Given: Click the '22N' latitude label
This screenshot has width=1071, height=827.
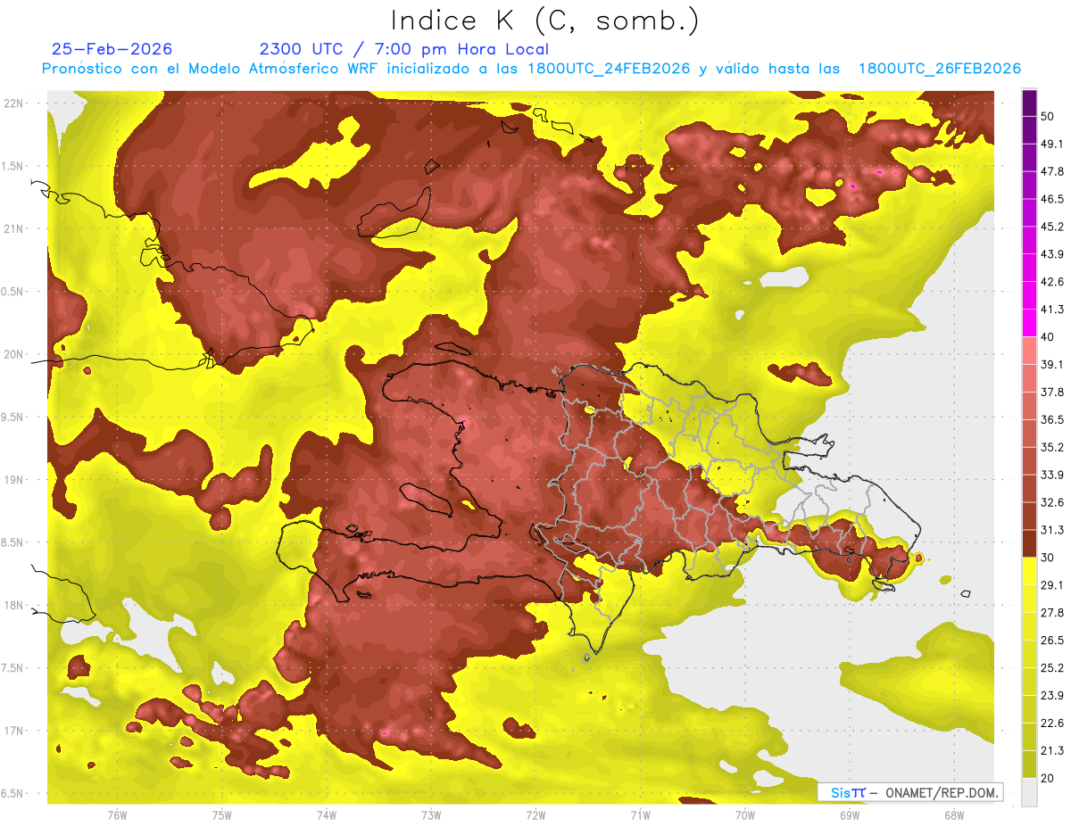Looking at the screenshot, I should [x=12, y=103].
